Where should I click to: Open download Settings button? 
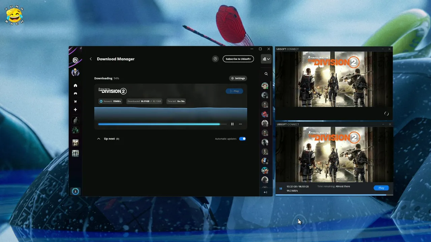pyautogui.click(x=238, y=78)
